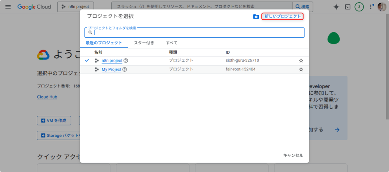Star the My Project row

pyautogui.click(x=301, y=70)
